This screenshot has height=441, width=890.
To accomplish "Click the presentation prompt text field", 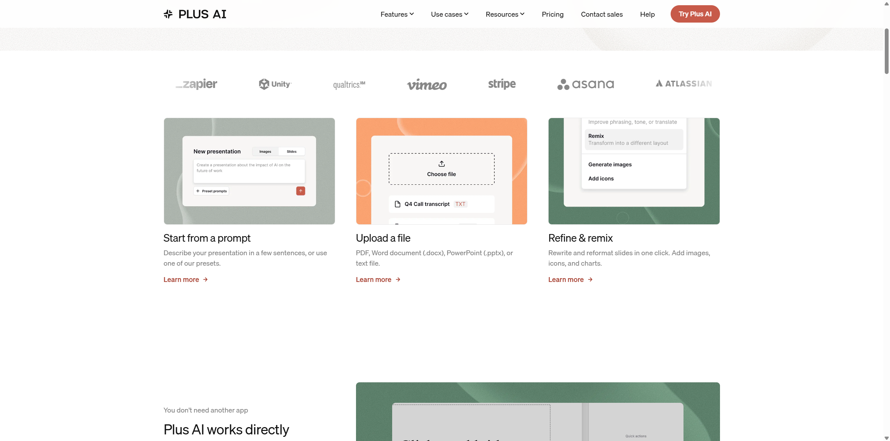I will 249,171.
